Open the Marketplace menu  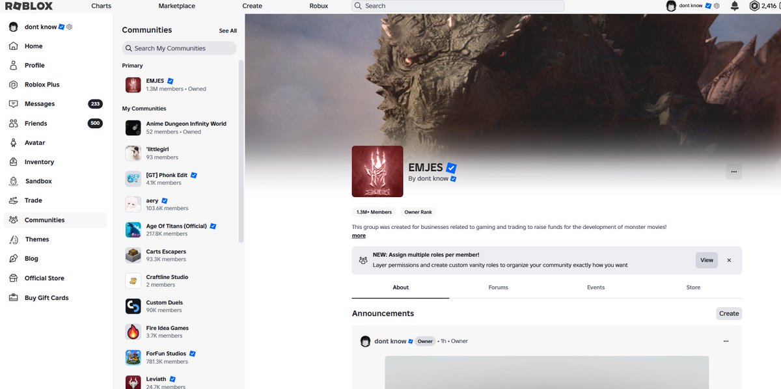click(177, 6)
